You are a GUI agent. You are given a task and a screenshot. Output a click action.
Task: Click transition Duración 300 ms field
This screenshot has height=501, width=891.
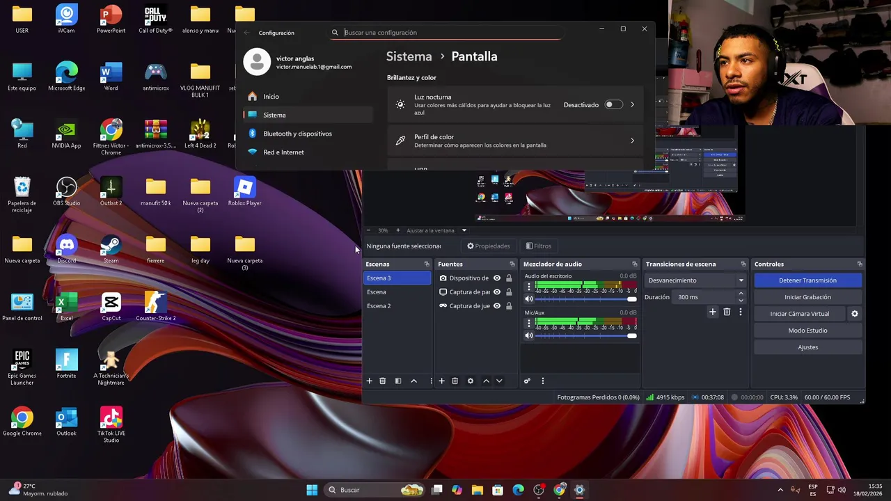[704, 297]
